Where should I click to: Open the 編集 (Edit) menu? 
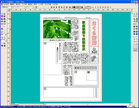tap(12, 4)
